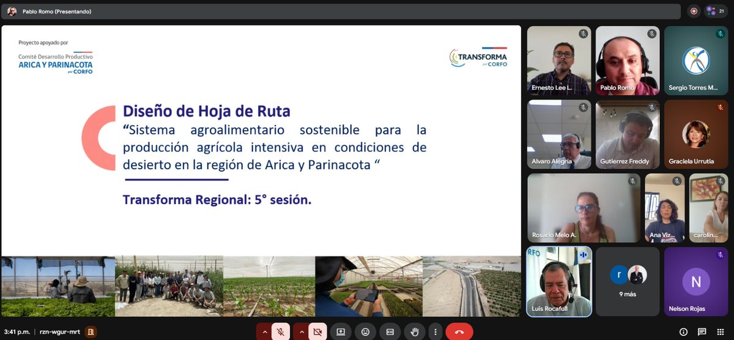Click muted mic icon on Pablo Romo tile
This screenshot has width=734, height=340.
[x=652, y=34]
